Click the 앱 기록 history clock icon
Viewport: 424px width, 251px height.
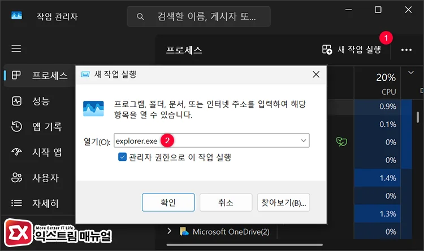pyautogui.click(x=16, y=126)
